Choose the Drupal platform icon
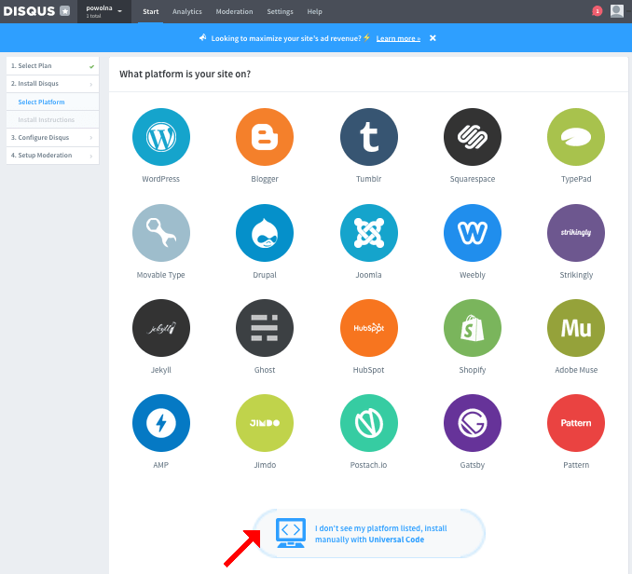632x574 pixels. pos(265,233)
